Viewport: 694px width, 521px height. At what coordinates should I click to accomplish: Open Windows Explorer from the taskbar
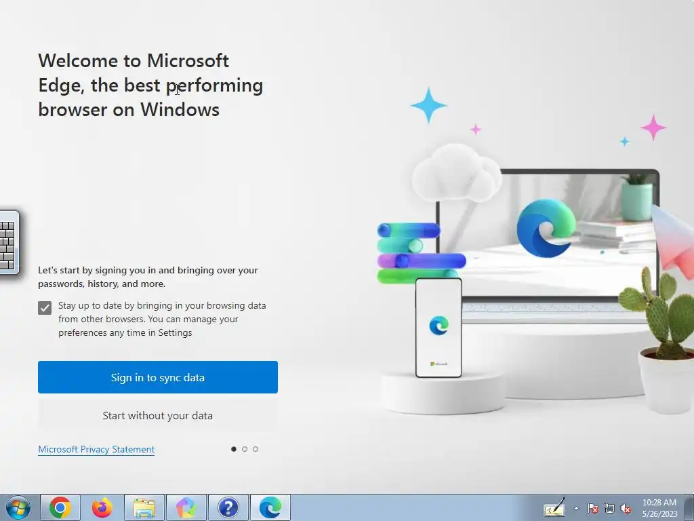coord(144,507)
